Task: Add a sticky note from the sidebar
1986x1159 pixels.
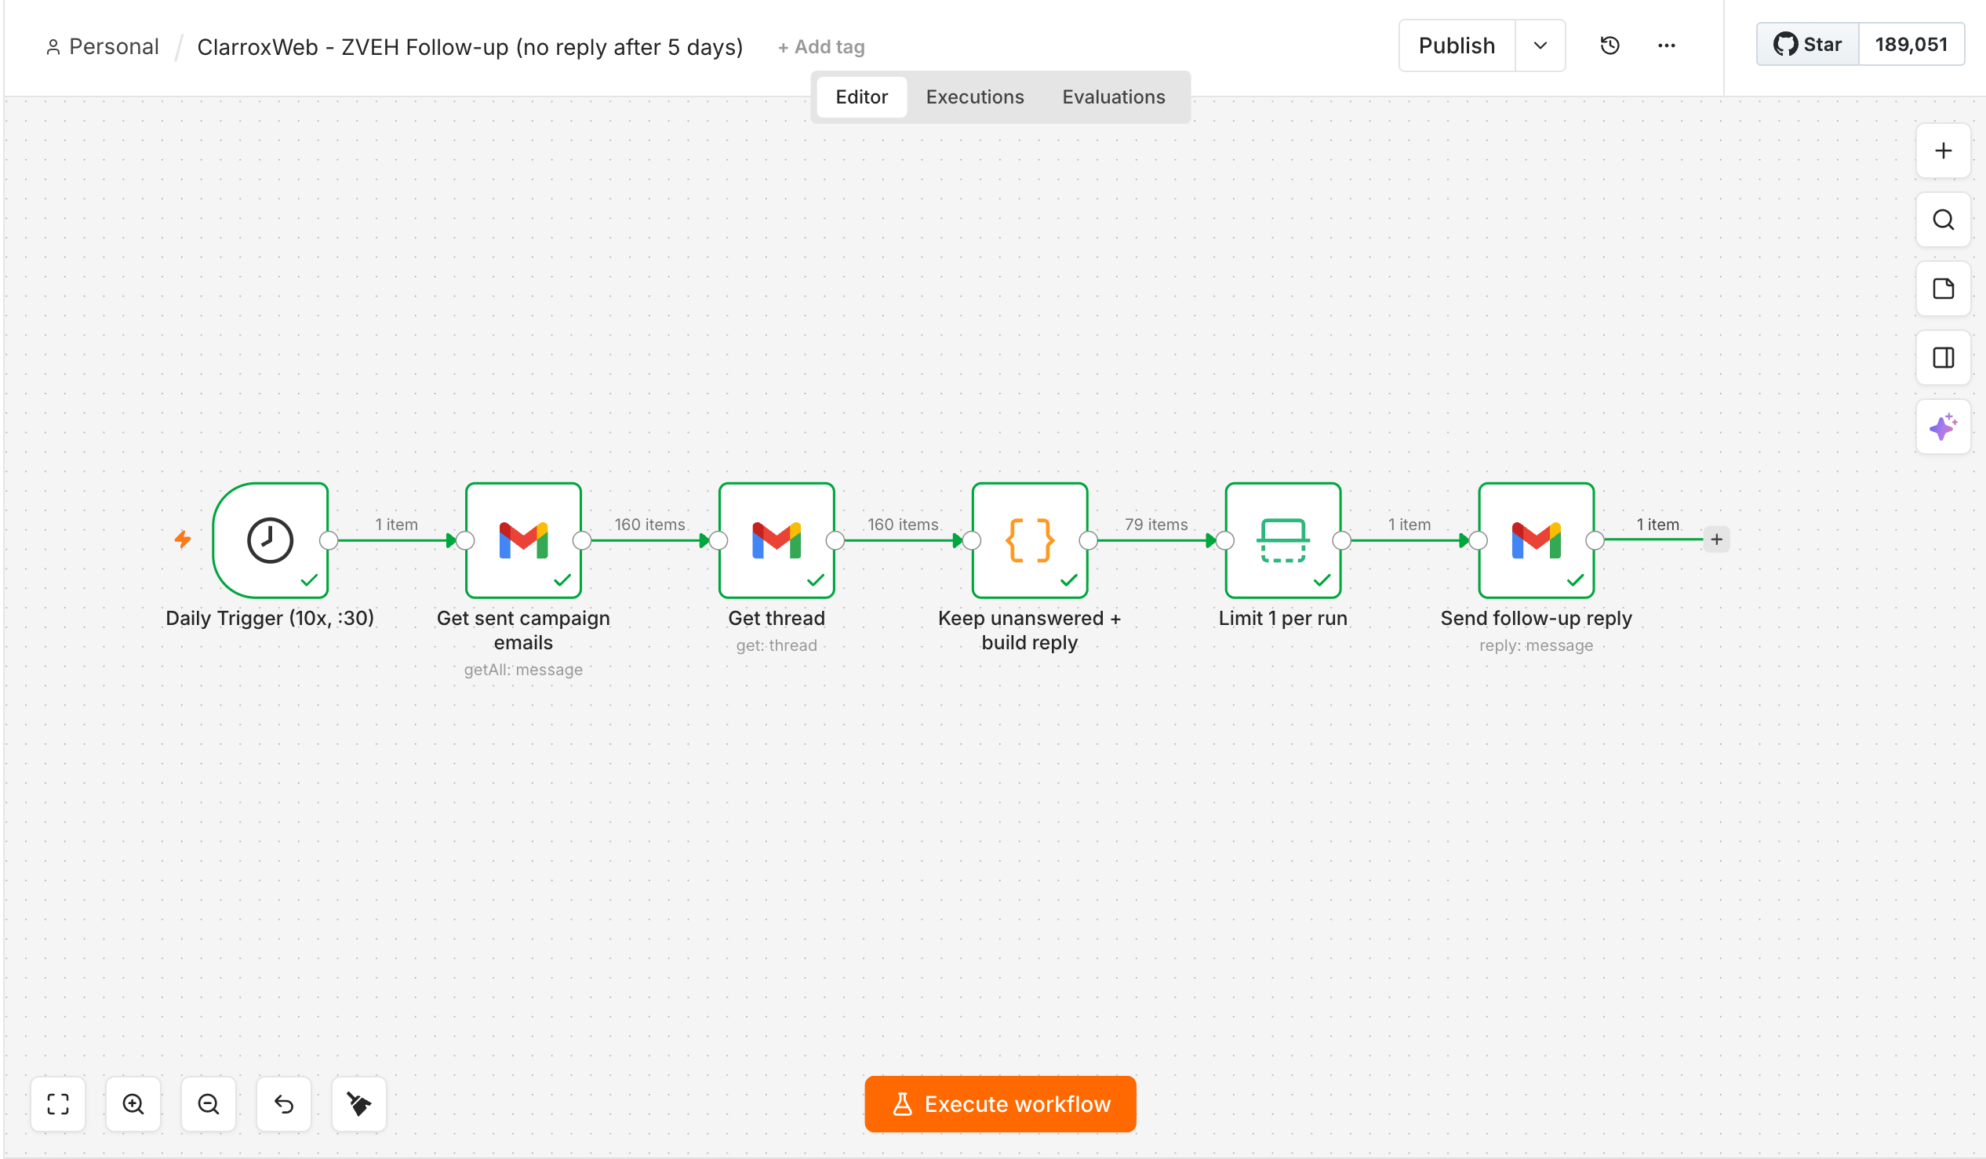Action: [x=1944, y=289]
